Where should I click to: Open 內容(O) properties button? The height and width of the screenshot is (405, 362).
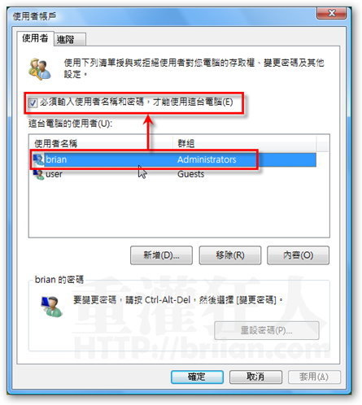click(x=298, y=255)
